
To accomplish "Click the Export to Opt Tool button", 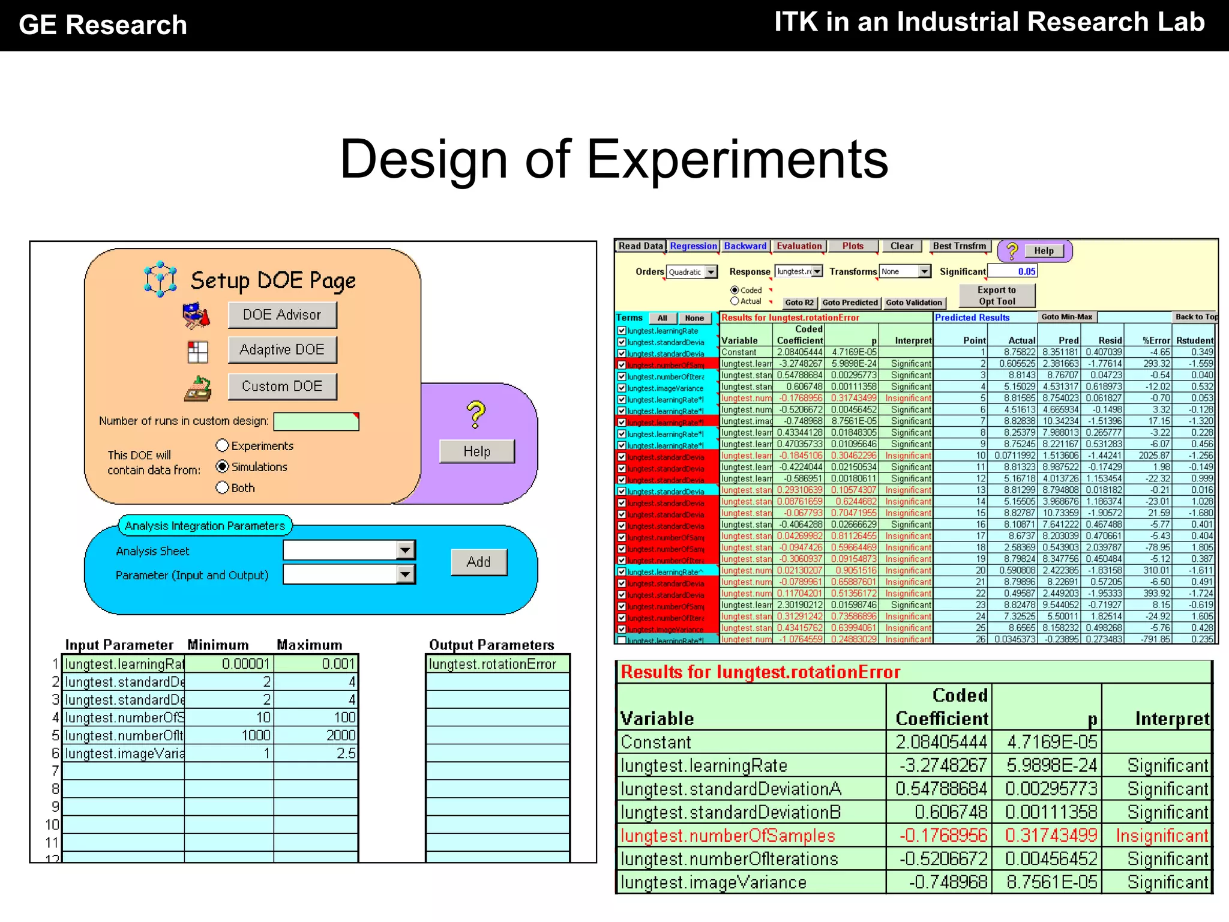I will coord(997,295).
